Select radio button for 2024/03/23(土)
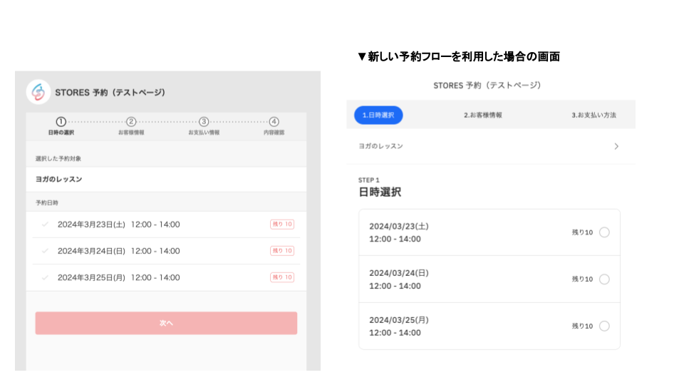The height and width of the screenshot is (385, 684). pyautogui.click(x=604, y=232)
